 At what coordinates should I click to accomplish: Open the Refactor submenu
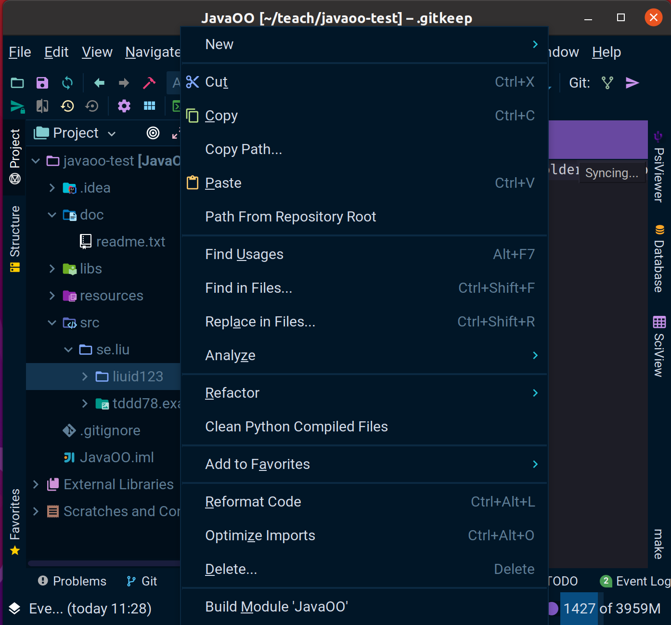[x=364, y=393]
